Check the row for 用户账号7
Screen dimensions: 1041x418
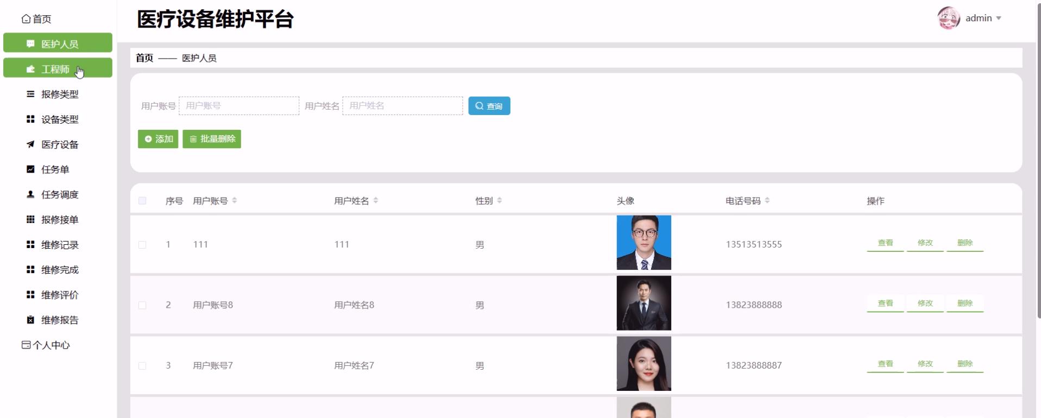[142, 366]
